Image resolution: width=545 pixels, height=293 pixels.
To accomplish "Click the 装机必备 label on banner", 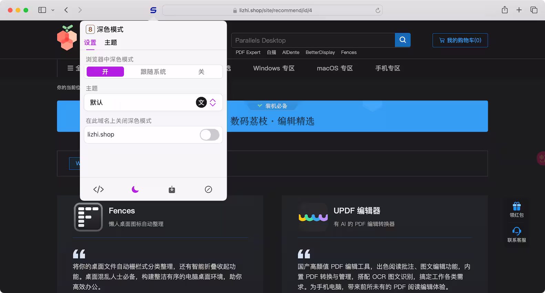I will click(276, 106).
